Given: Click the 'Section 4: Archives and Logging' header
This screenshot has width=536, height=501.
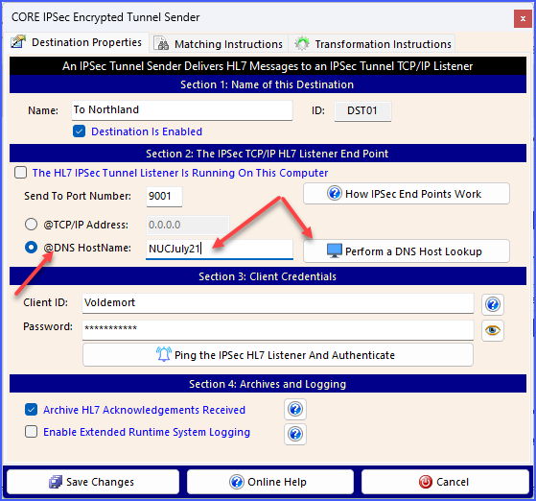Looking at the screenshot, I should [x=268, y=384].
